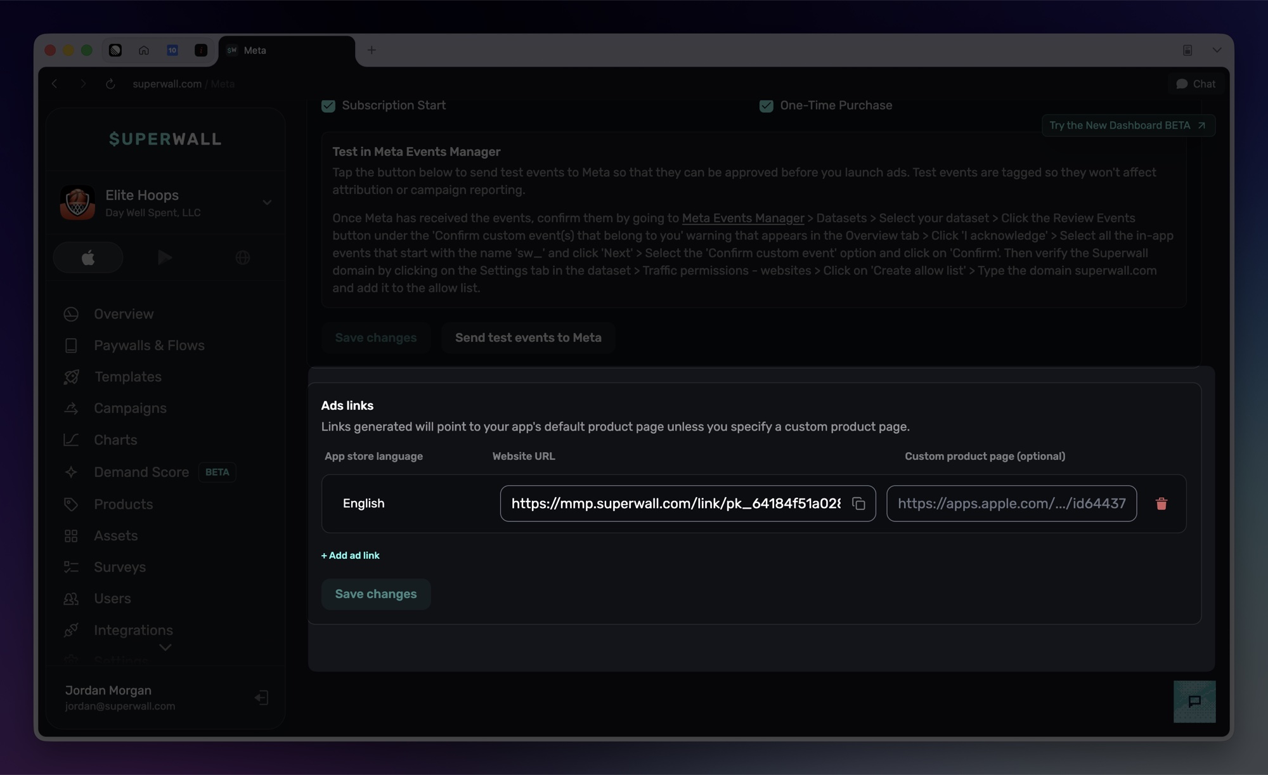
Task: Expand the tab list chevron in browser title bar
Action: 1217,50
